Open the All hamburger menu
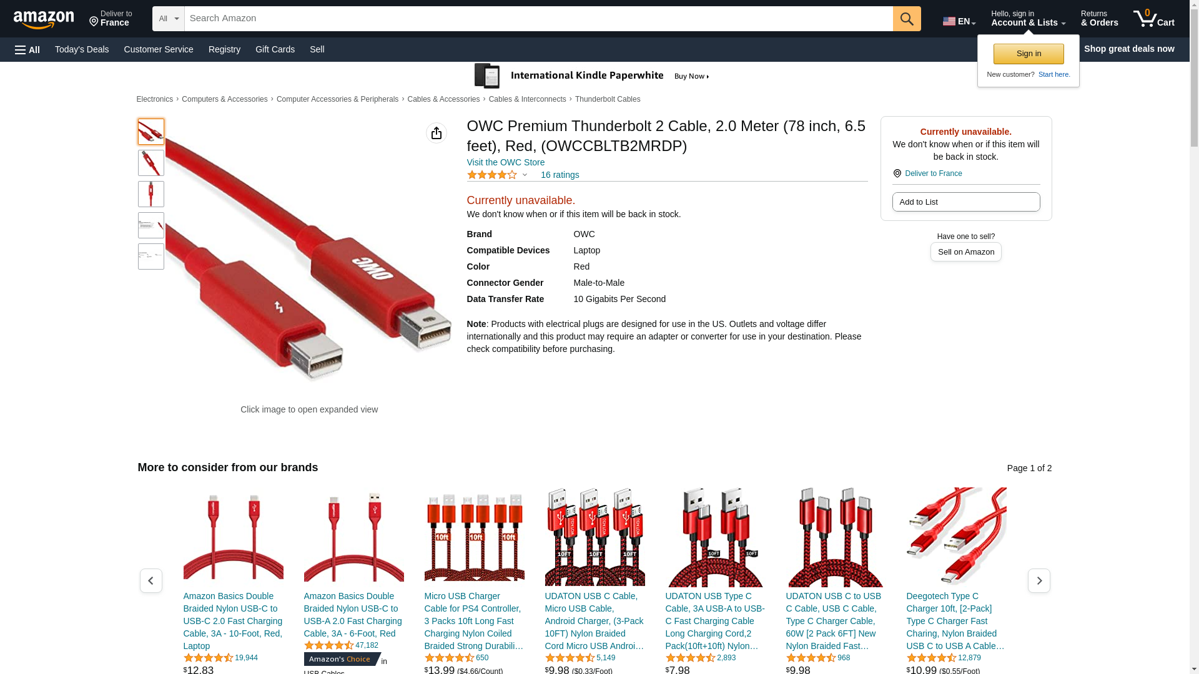 pos(27,49)
